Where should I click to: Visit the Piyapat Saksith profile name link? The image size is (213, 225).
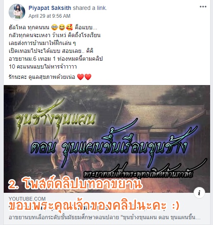(x=50, y=8)
